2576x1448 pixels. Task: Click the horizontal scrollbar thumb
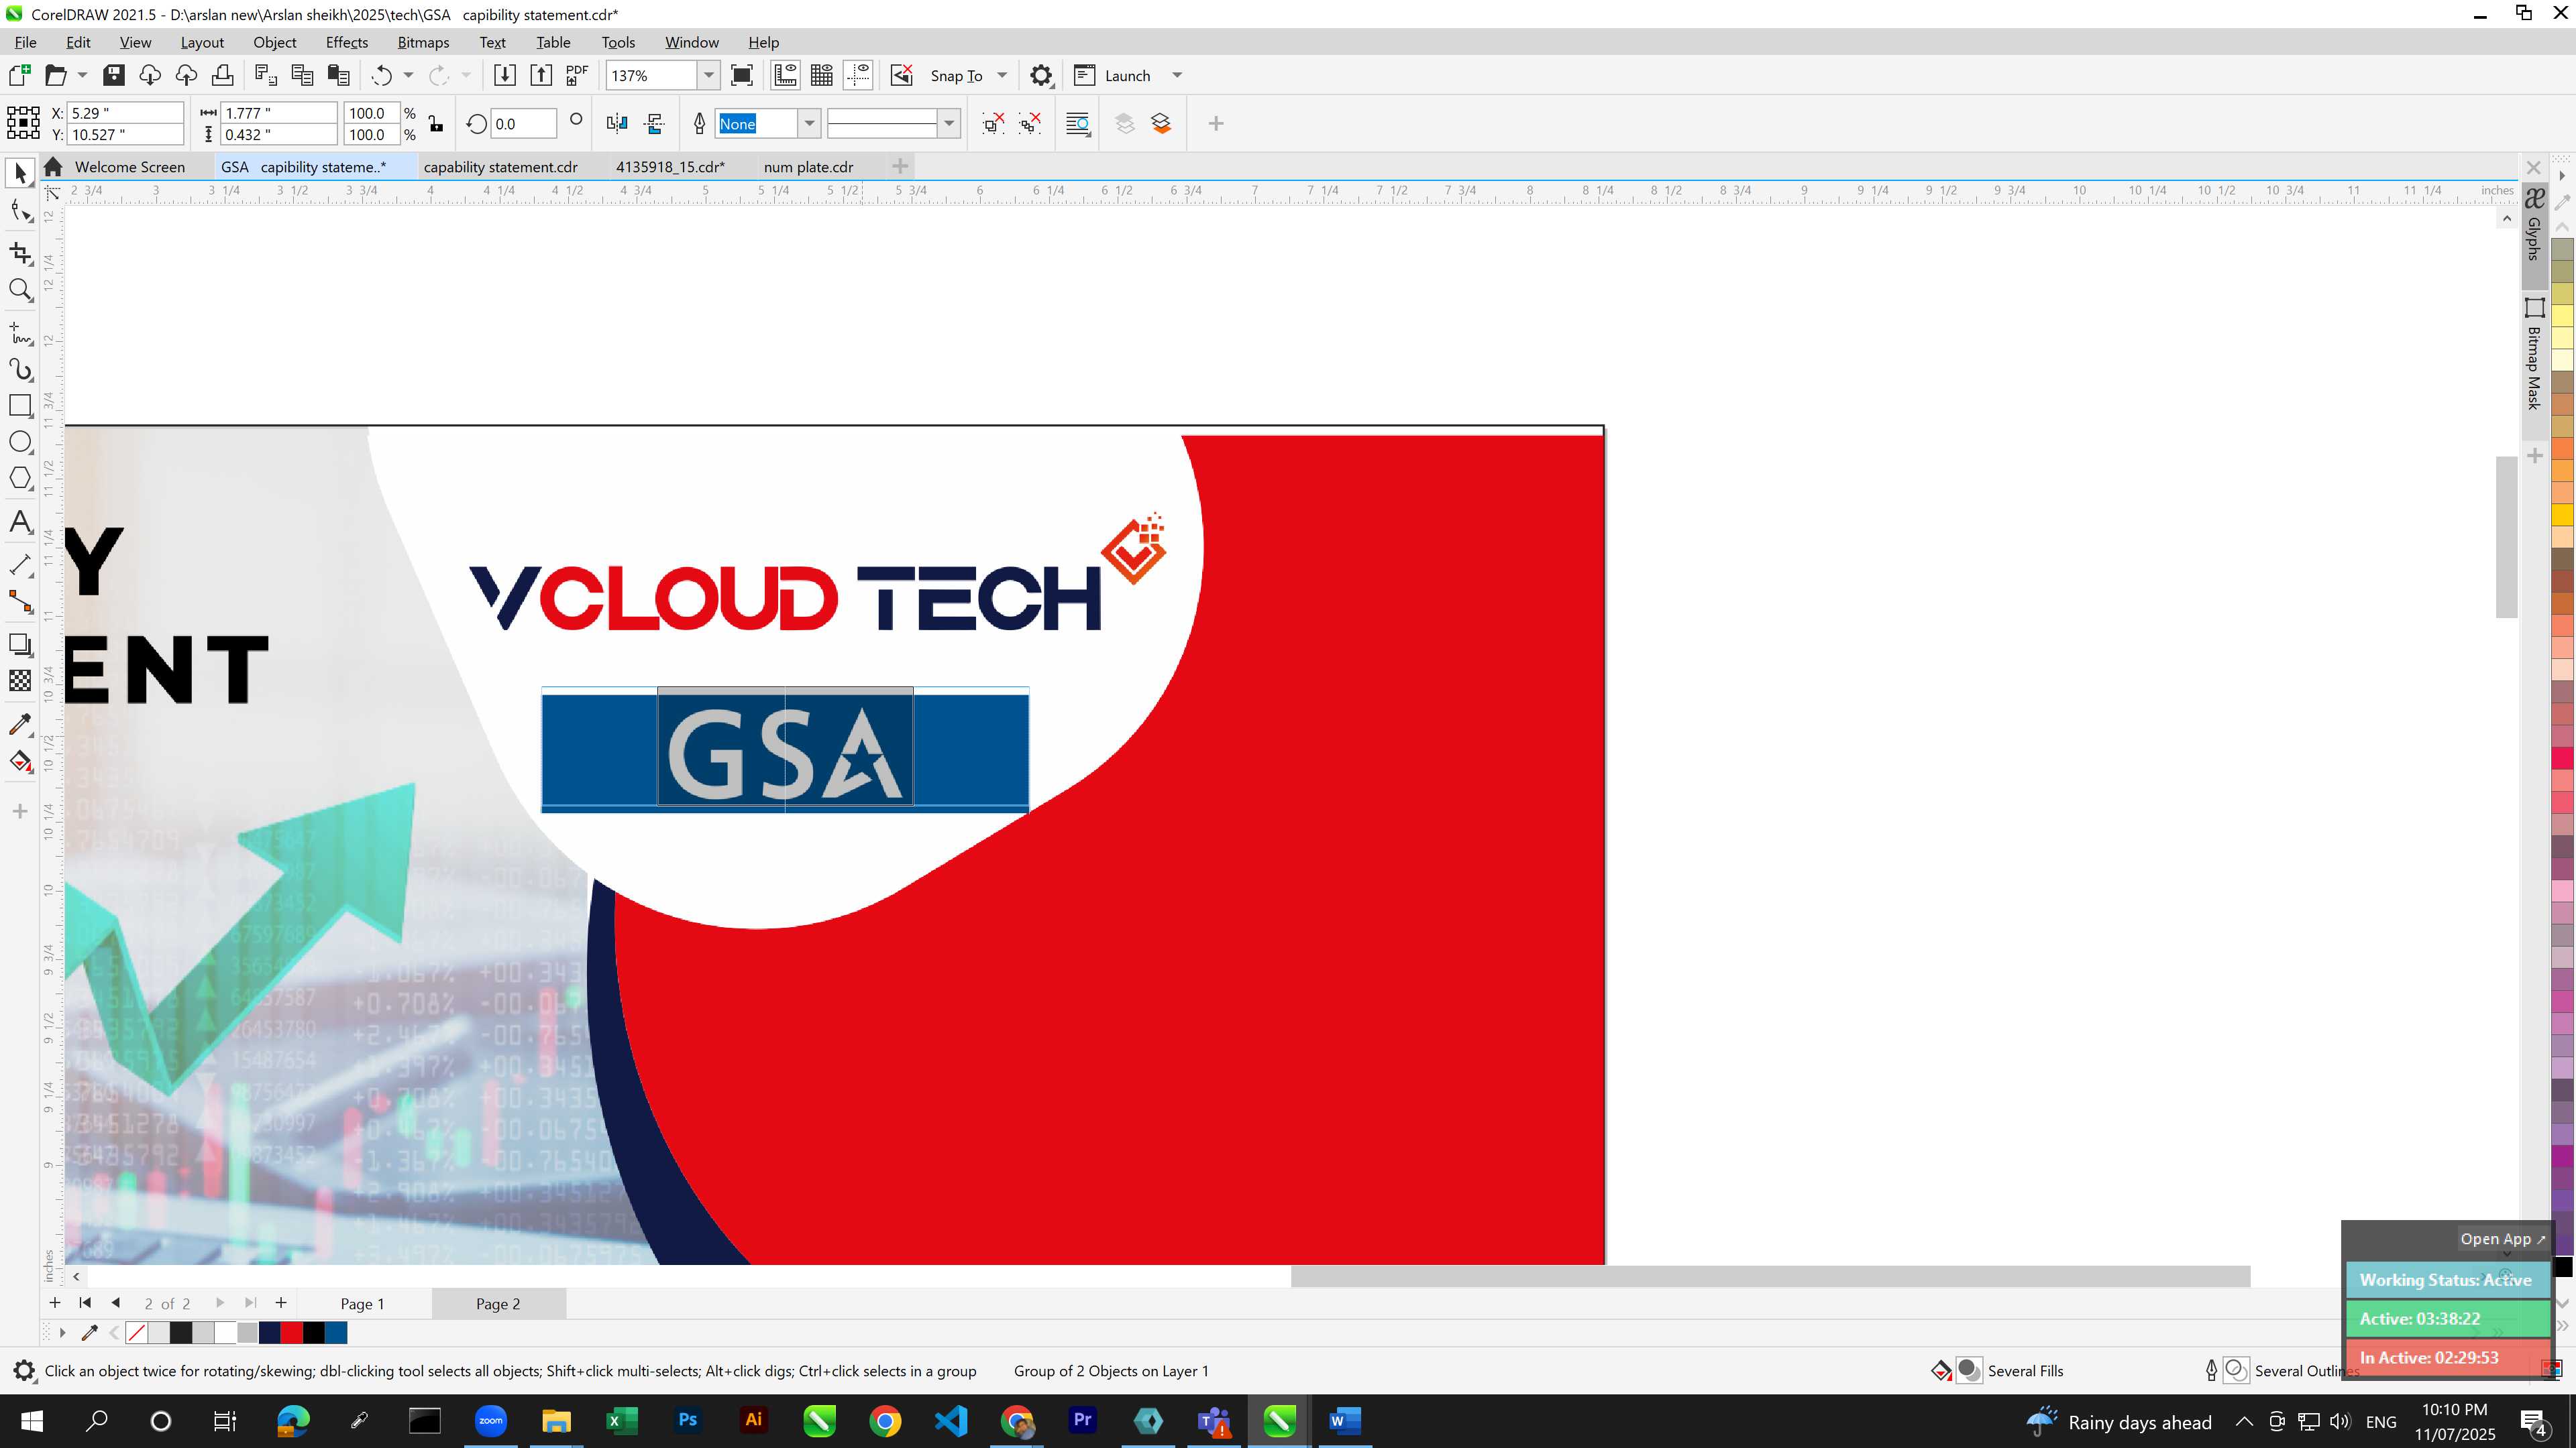(x=1770, y=1276)
